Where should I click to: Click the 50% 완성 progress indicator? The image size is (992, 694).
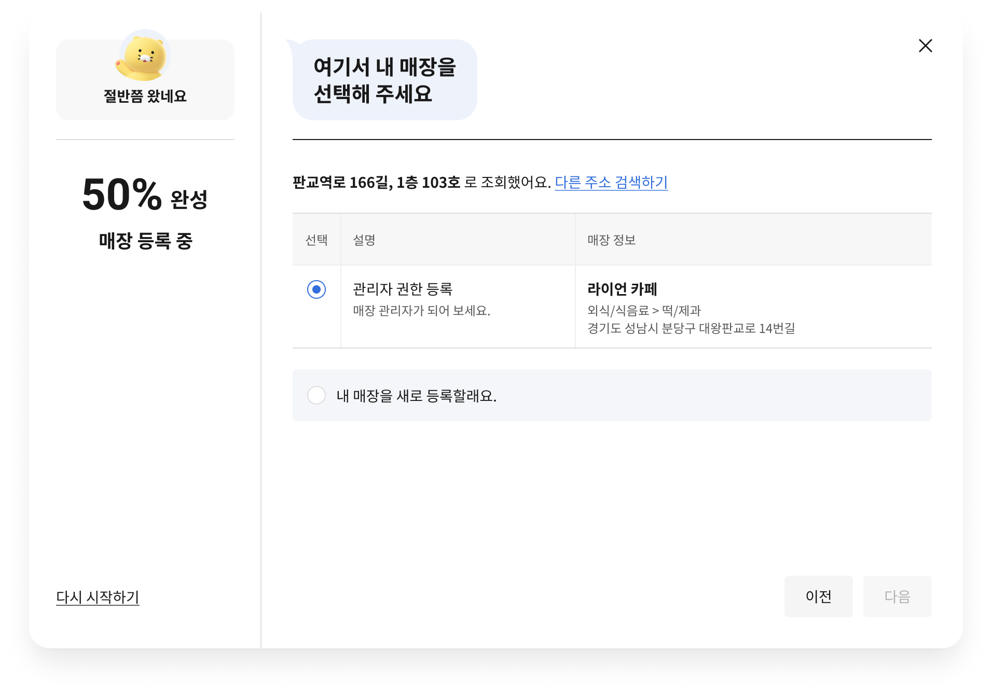coord(145,196)
